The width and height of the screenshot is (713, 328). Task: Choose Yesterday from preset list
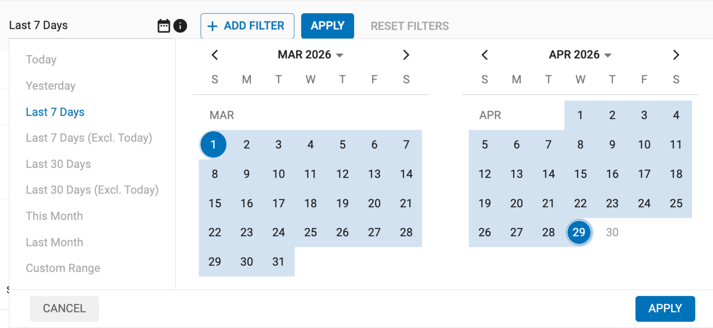coord(51,86)
